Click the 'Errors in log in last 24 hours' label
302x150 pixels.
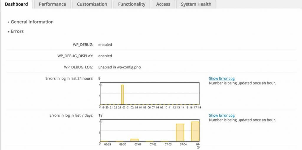coord(69,78)
